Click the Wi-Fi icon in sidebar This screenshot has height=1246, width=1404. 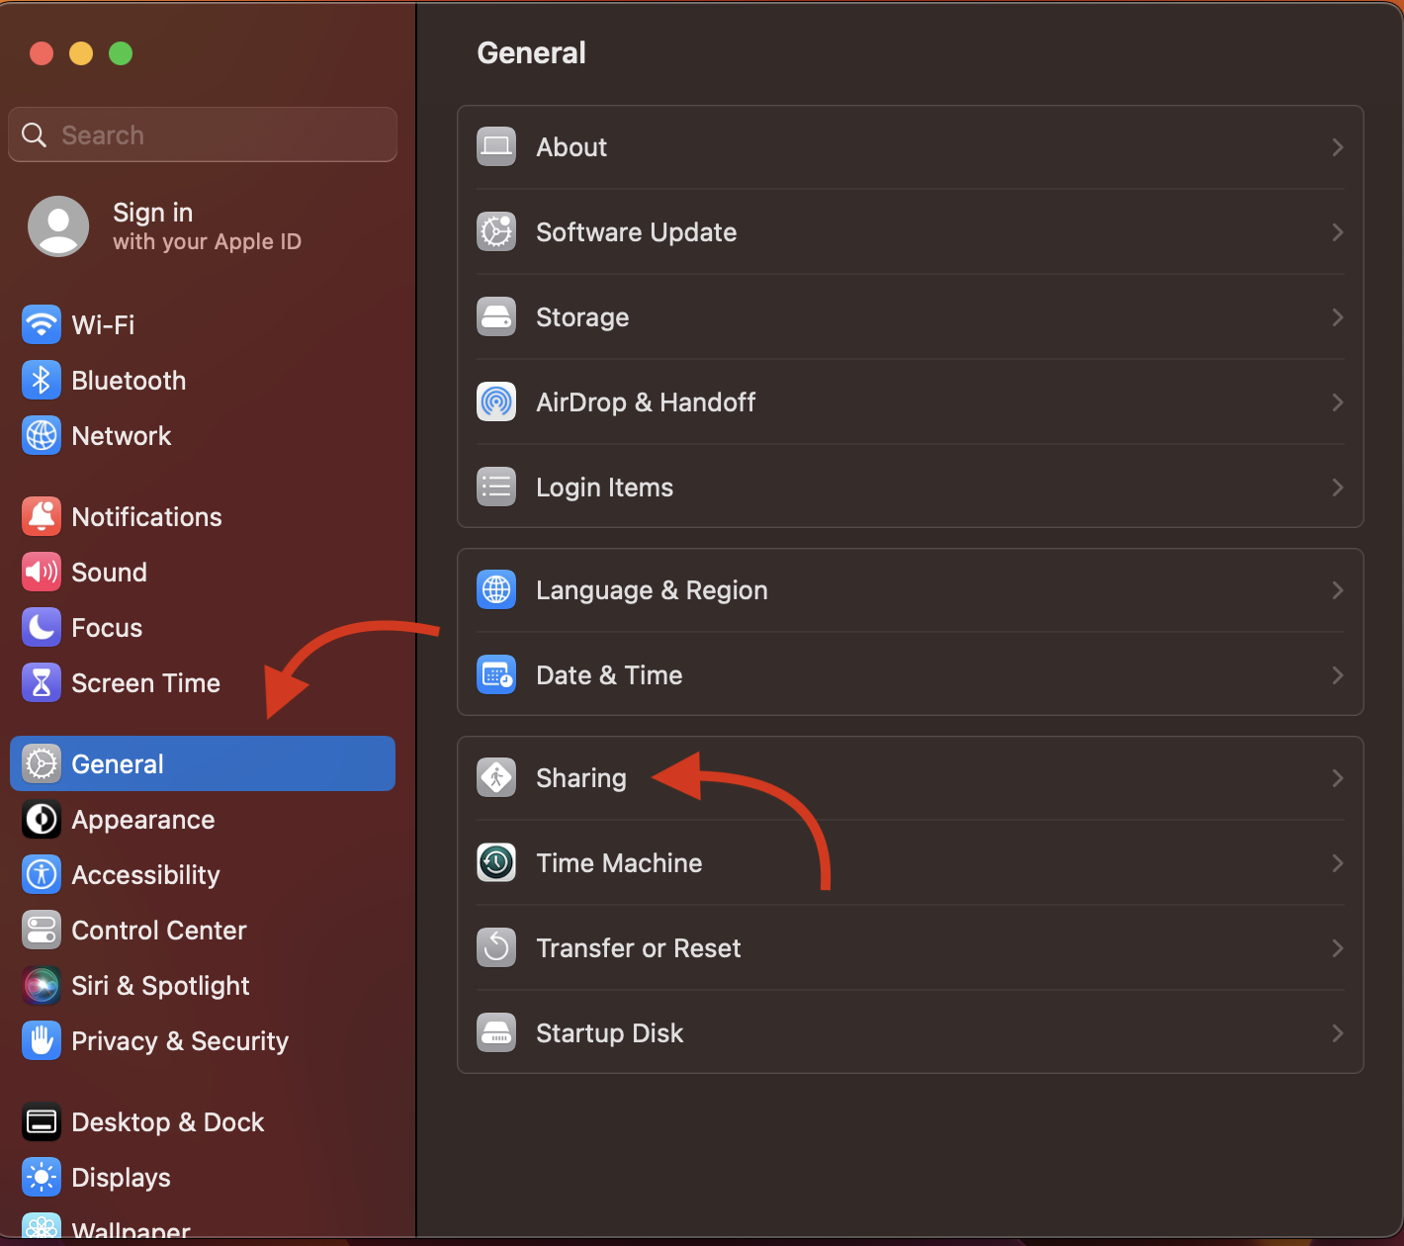[x=42, y=324]
